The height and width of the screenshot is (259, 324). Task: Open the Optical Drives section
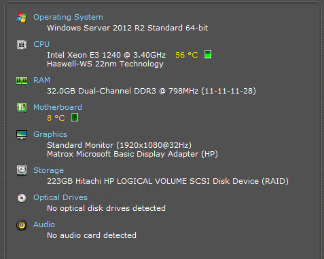60,197
